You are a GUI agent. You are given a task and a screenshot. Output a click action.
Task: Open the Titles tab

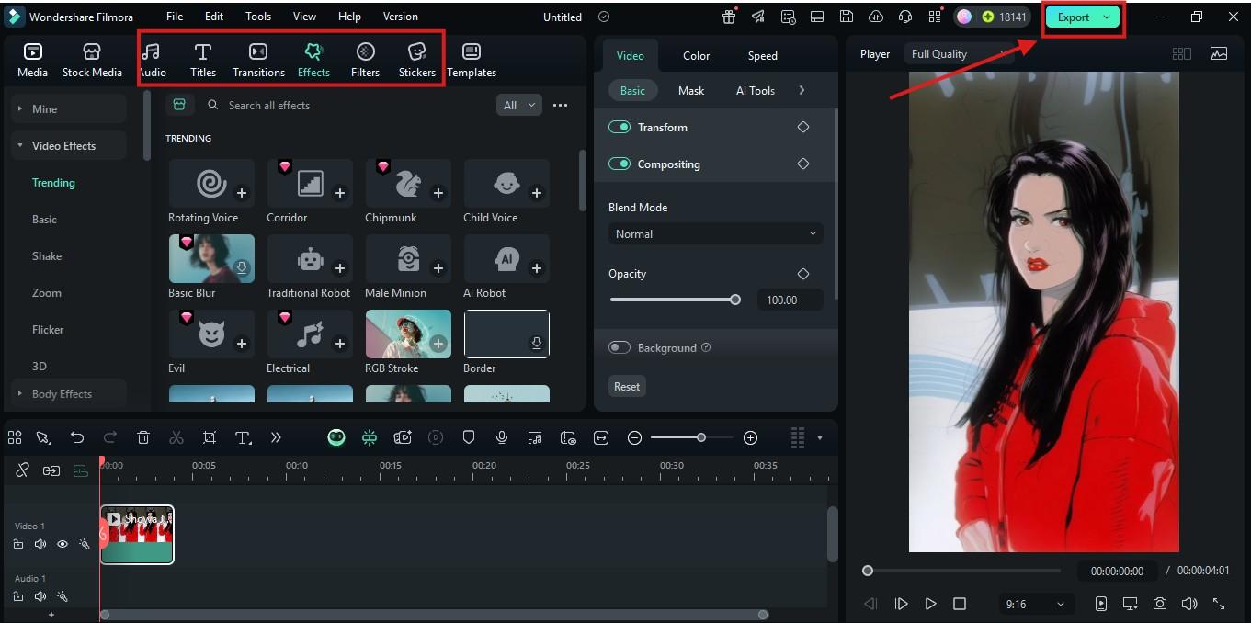click(x=203, y=61)
